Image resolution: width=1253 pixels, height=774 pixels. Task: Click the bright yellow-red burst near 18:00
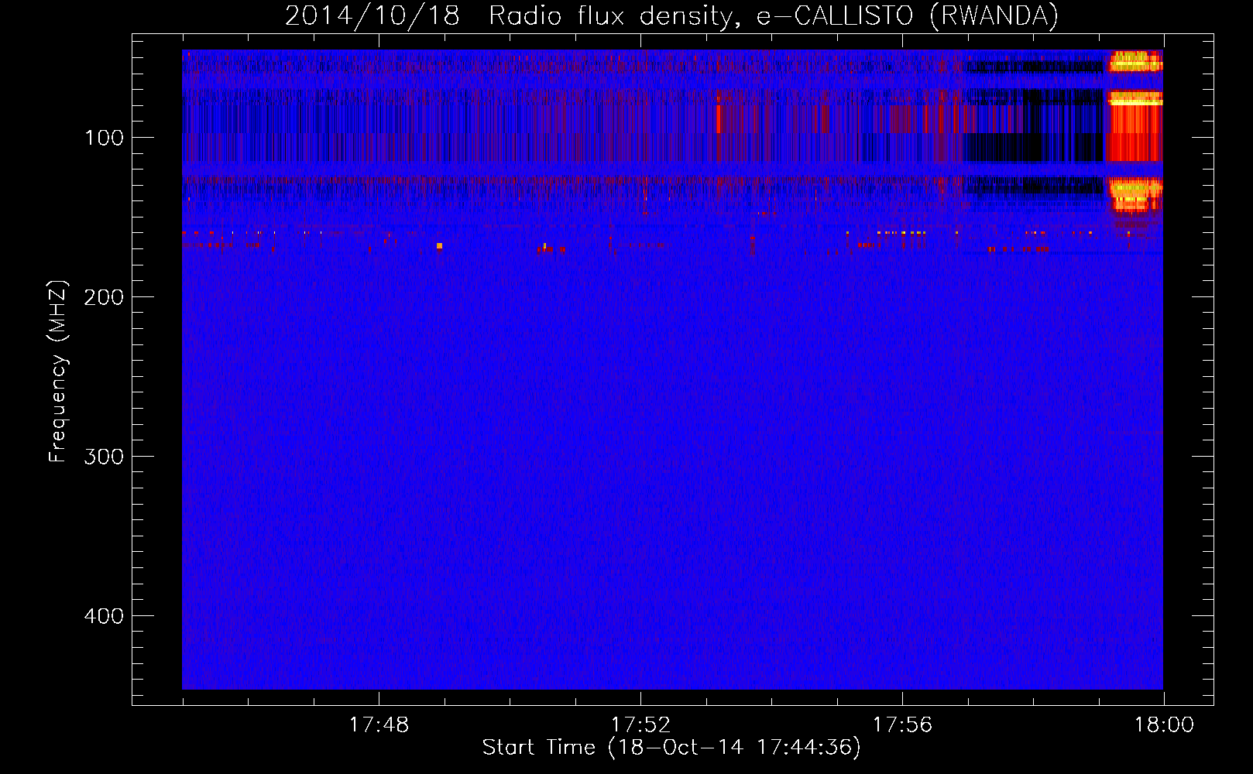coord(1135,130)
